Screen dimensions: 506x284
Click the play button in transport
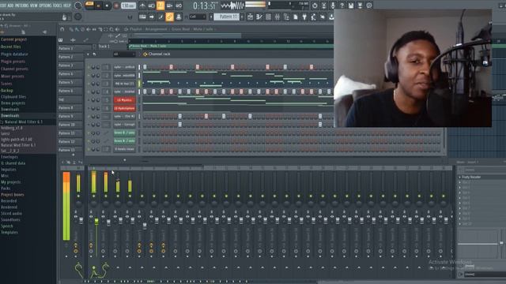[99, 6]
